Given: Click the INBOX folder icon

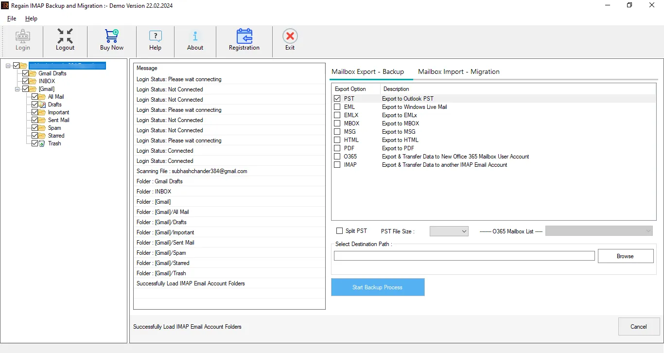Looking at the screenshot, I should coord(33,81).
